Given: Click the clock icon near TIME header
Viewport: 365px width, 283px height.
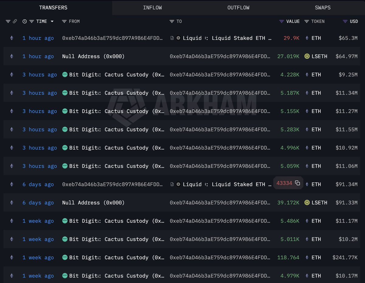Looking at the screenshot, I should [24, 21].
